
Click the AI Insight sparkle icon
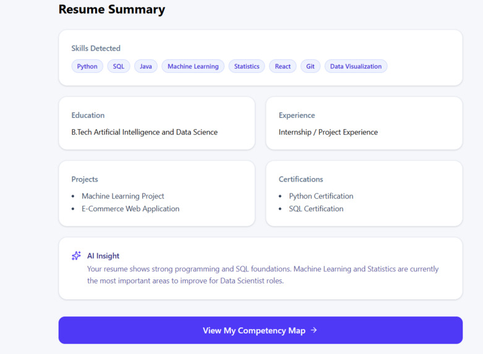76,256
